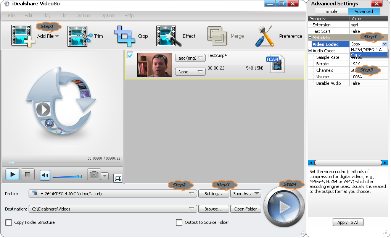
Task: Select the Trim tool icon
Action: tap(80, 36)
